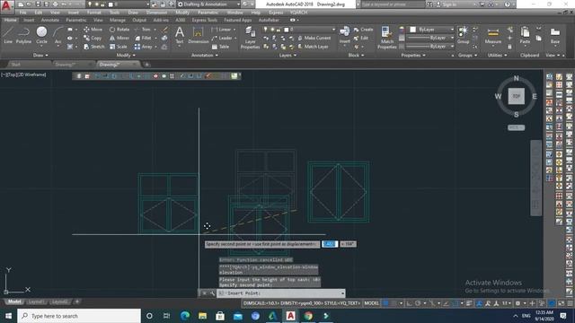Select the Arc tool
This screenshot has height=323, width=575.
57,35
